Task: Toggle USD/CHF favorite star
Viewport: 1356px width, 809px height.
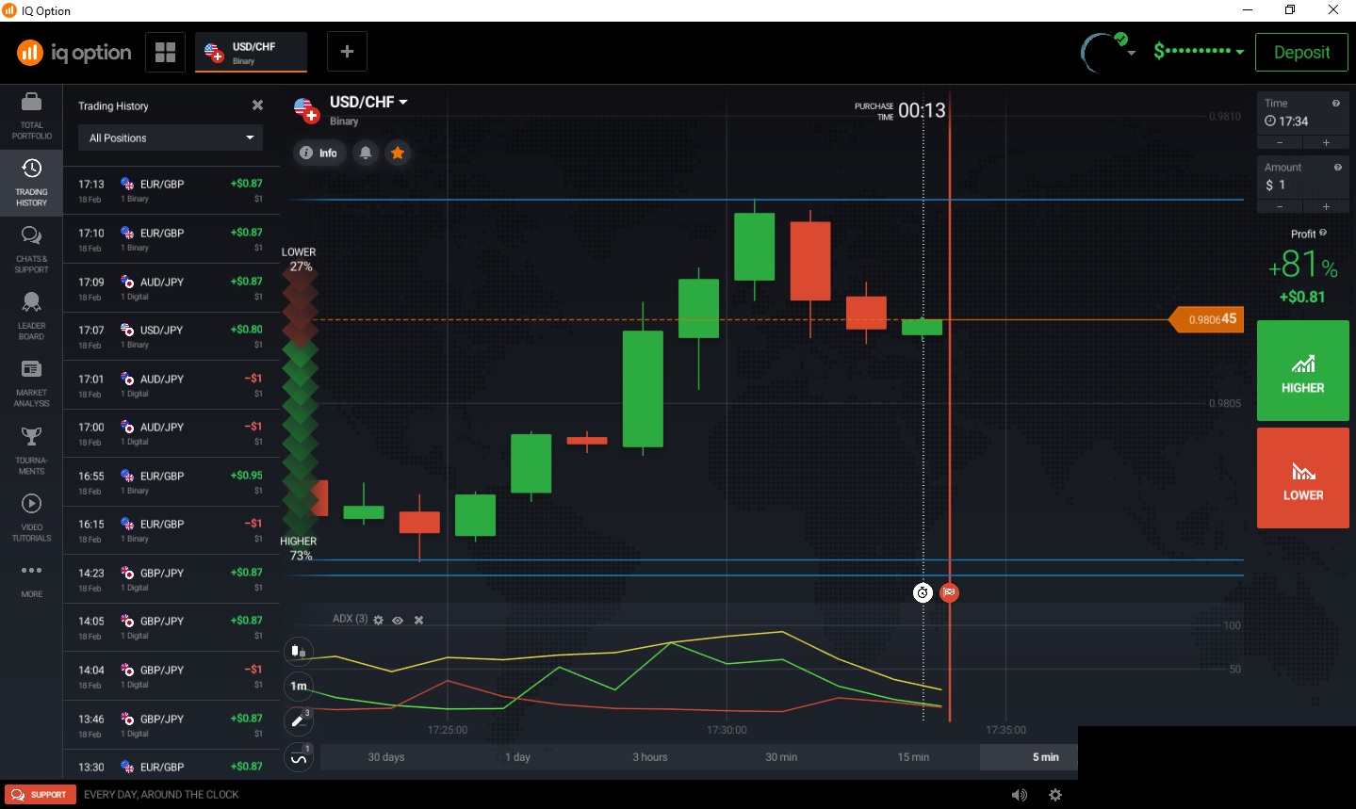Action: click(x=398, y=153)
